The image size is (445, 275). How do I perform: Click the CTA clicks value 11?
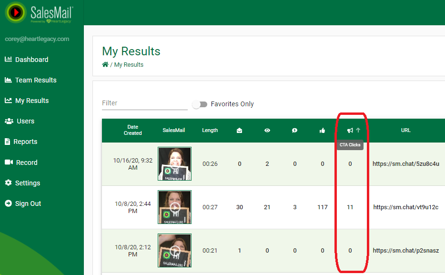click(350, 207)
